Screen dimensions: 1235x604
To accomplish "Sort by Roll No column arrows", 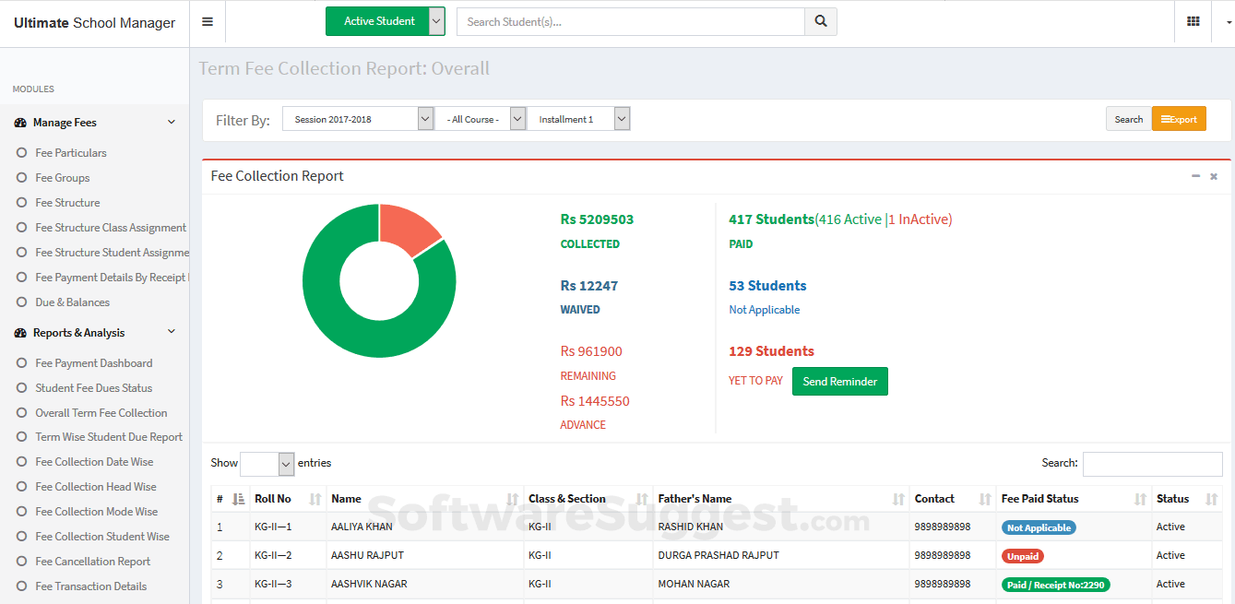I will coord(315,499).
